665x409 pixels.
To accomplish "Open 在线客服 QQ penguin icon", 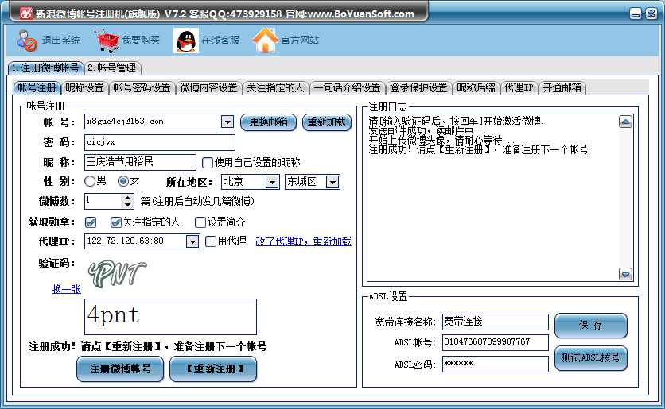I will tap(186, 41).
